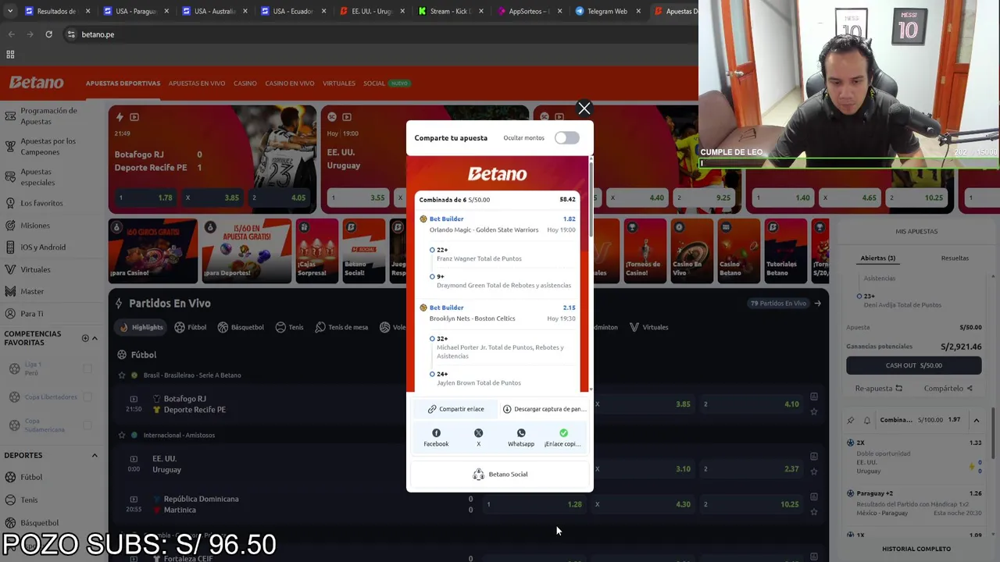Switch to the Stream - Kick browser tab
The image size is (1000, 562).
point(451,11)
